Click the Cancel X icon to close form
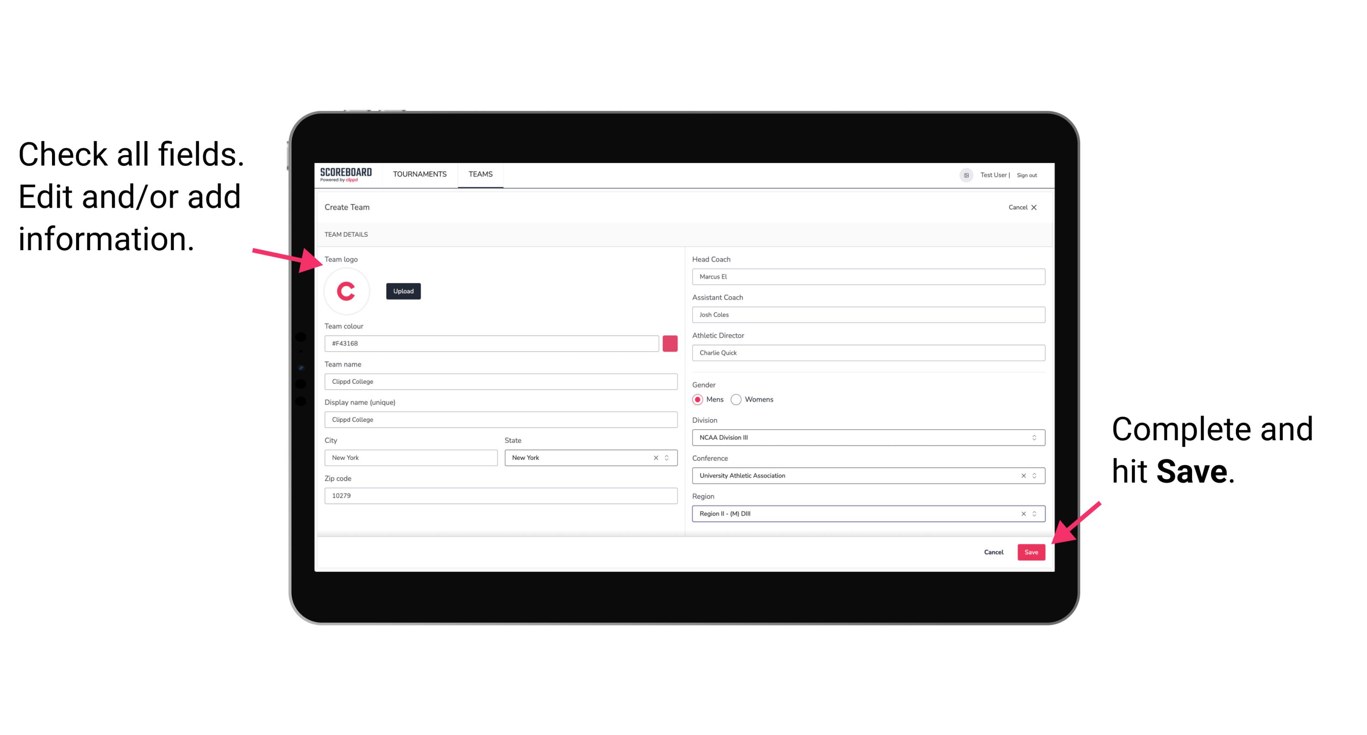Image resolution: width=1367 pixels, height=735 pixels. click(x=1038, y=207)
